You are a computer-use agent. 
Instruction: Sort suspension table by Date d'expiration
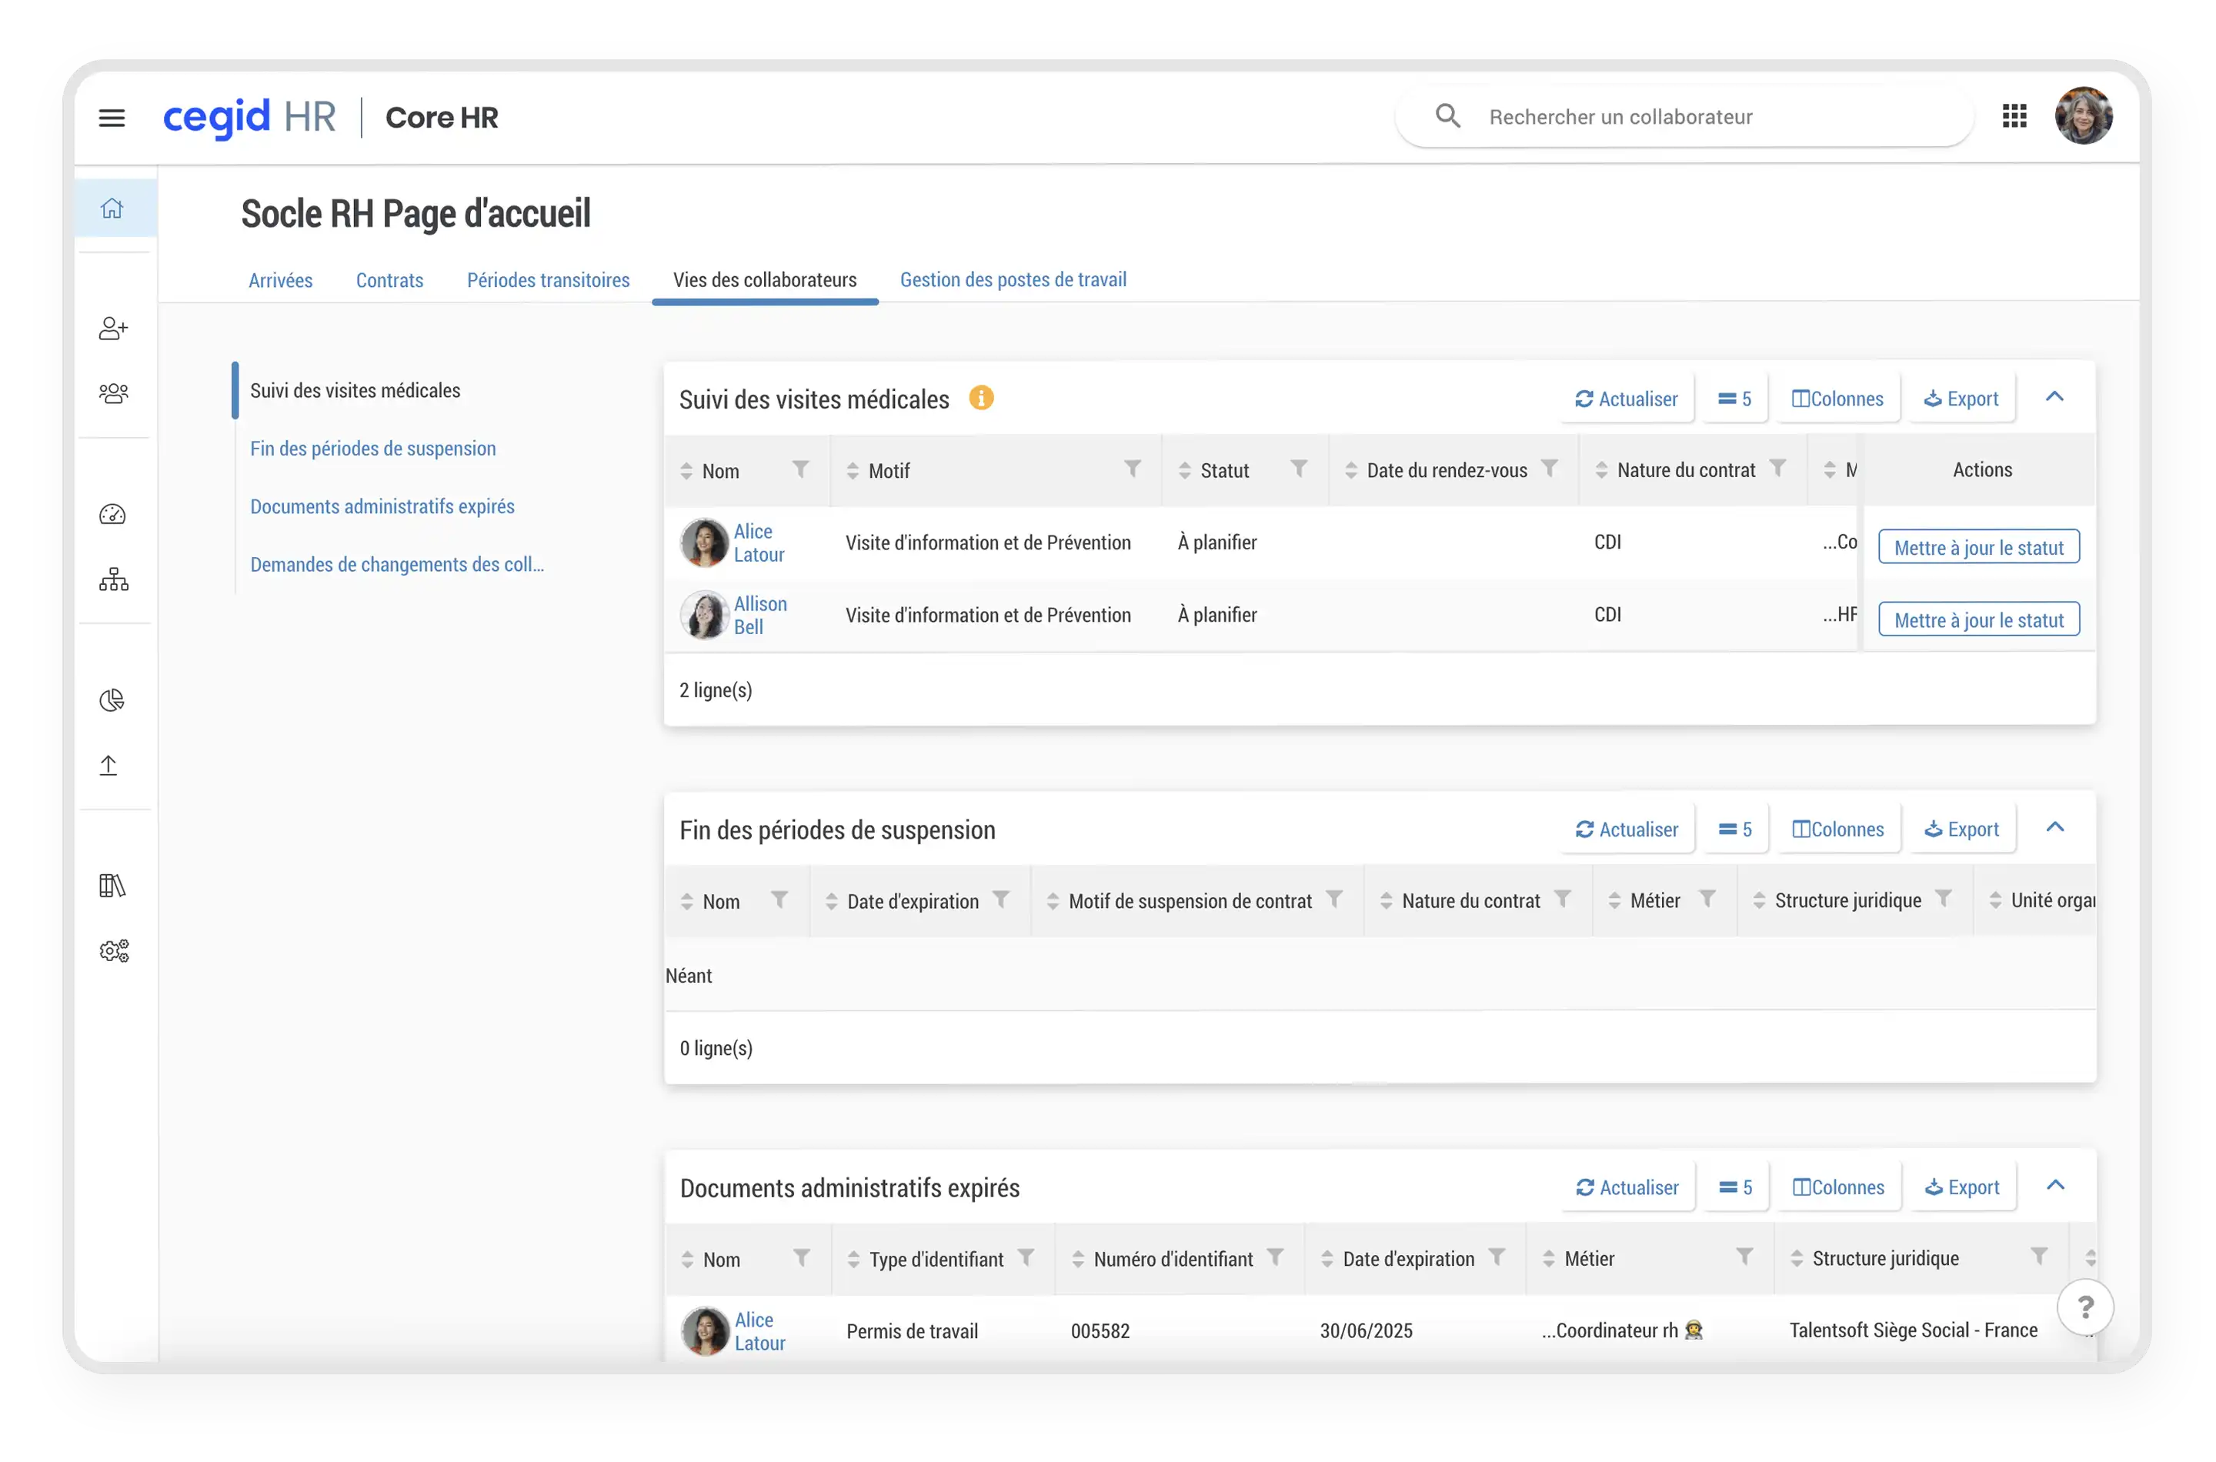pos(832,902)
